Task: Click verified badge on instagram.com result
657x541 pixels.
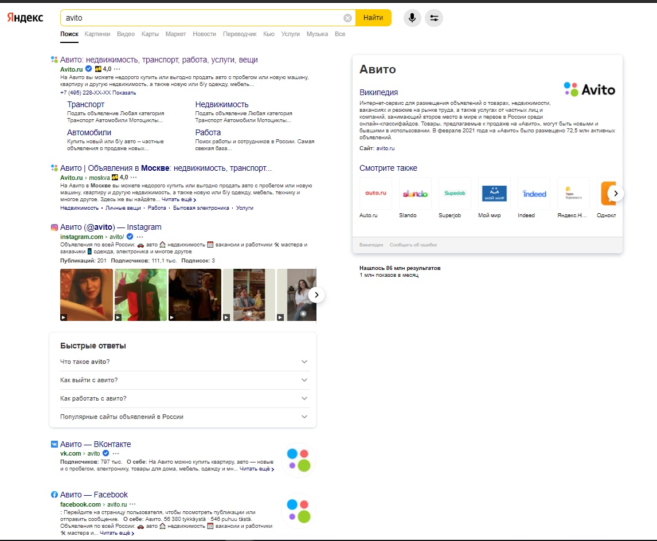Action: coord(130,237)
